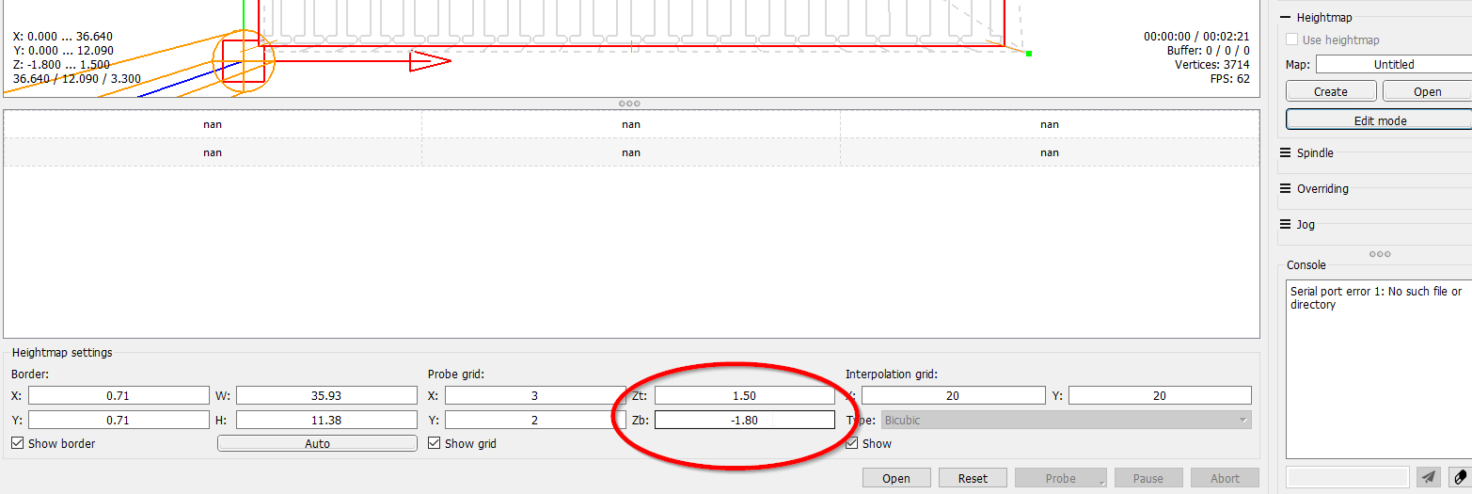The image size is (1472, 494).
Task: Click the Border H field showing 11.38
Action: point(326,420)
